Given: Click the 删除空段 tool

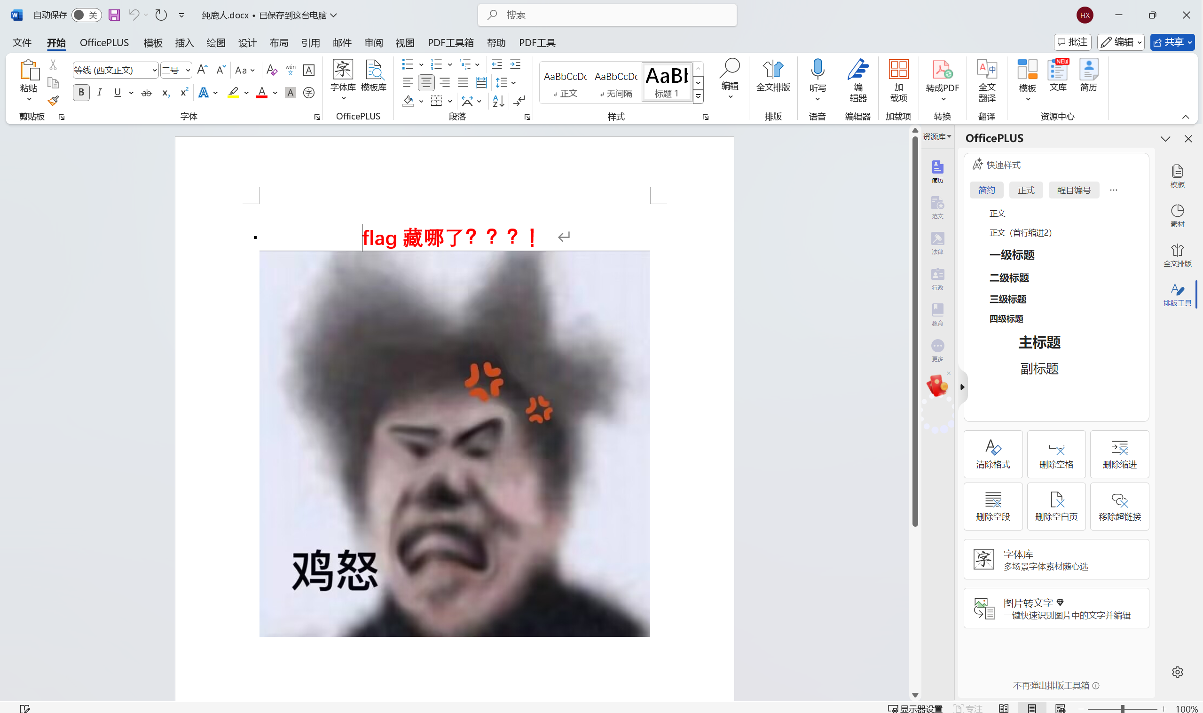Looking at the screenshot, I should click(x=993, y=507).
